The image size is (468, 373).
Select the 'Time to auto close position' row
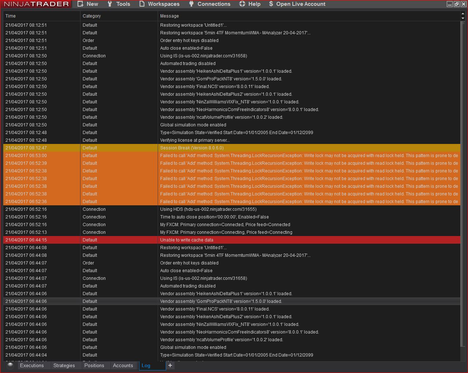232,217
